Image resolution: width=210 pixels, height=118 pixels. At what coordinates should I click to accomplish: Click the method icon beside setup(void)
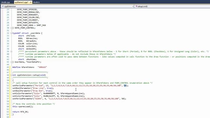point(136,6)
